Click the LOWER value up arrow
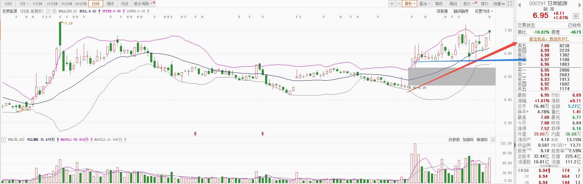This screenshot has height=184, width=583. coord(148,11)
